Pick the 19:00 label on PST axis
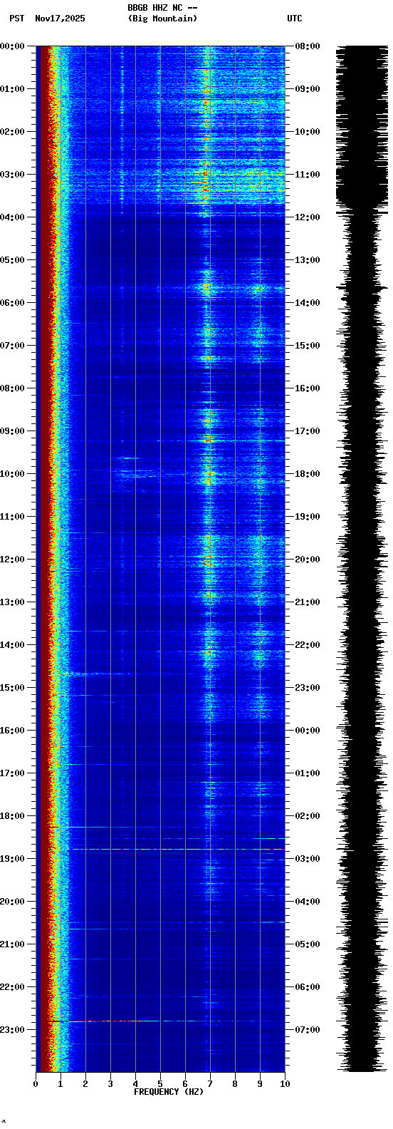 pyautogui.click(x=12, y=859)
